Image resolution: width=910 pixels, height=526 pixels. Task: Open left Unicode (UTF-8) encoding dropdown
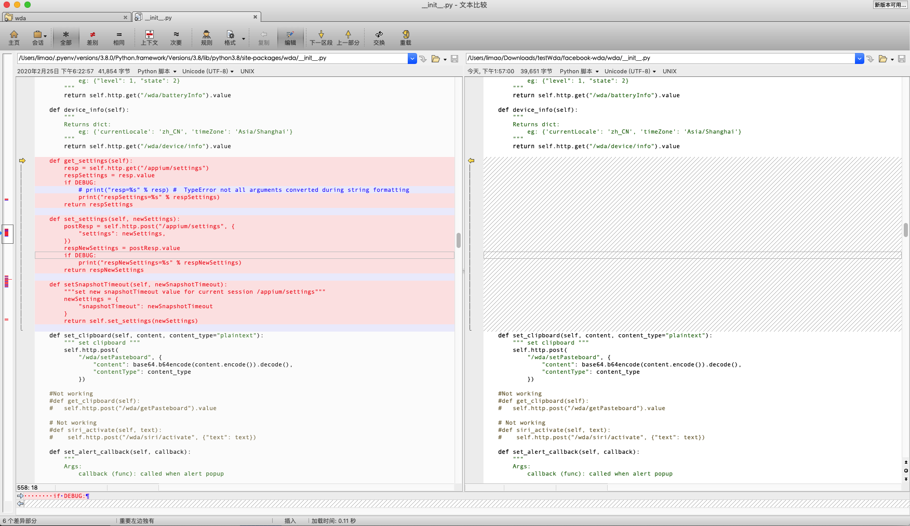click(x=208, y=71)
